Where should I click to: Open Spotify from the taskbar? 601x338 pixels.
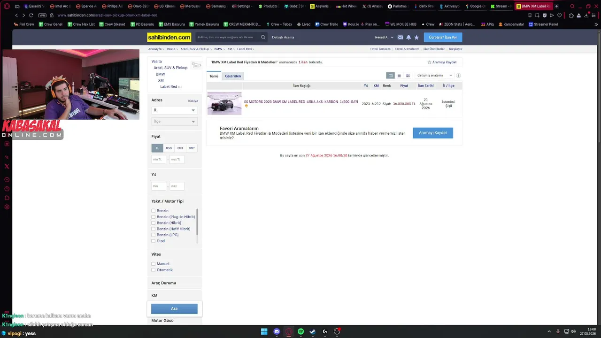pos(300,331)
